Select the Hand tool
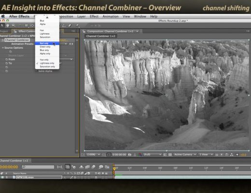Image resolution: width=251 pixels, height=193 pixels. 8,26
